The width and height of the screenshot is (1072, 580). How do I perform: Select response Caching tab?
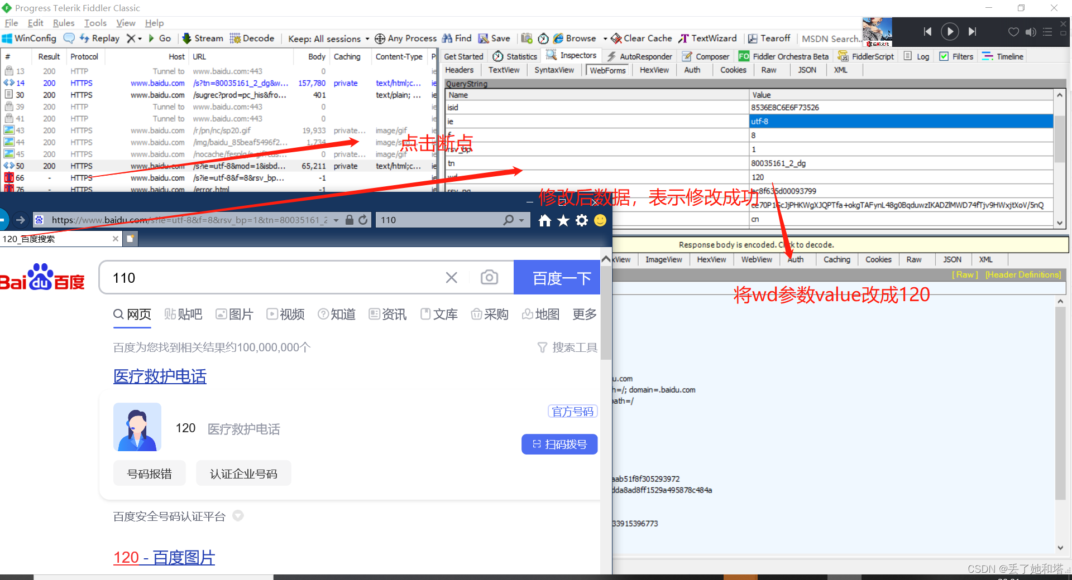(x=836, y=259)
